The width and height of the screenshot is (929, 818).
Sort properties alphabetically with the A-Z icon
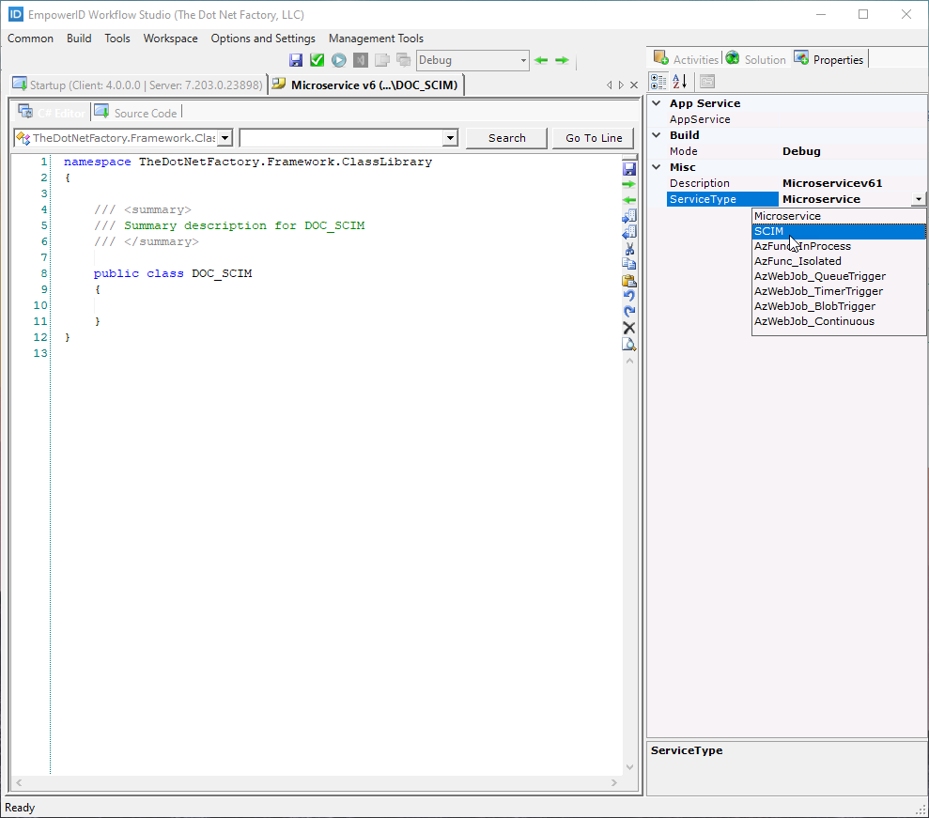tap(679, 81)
